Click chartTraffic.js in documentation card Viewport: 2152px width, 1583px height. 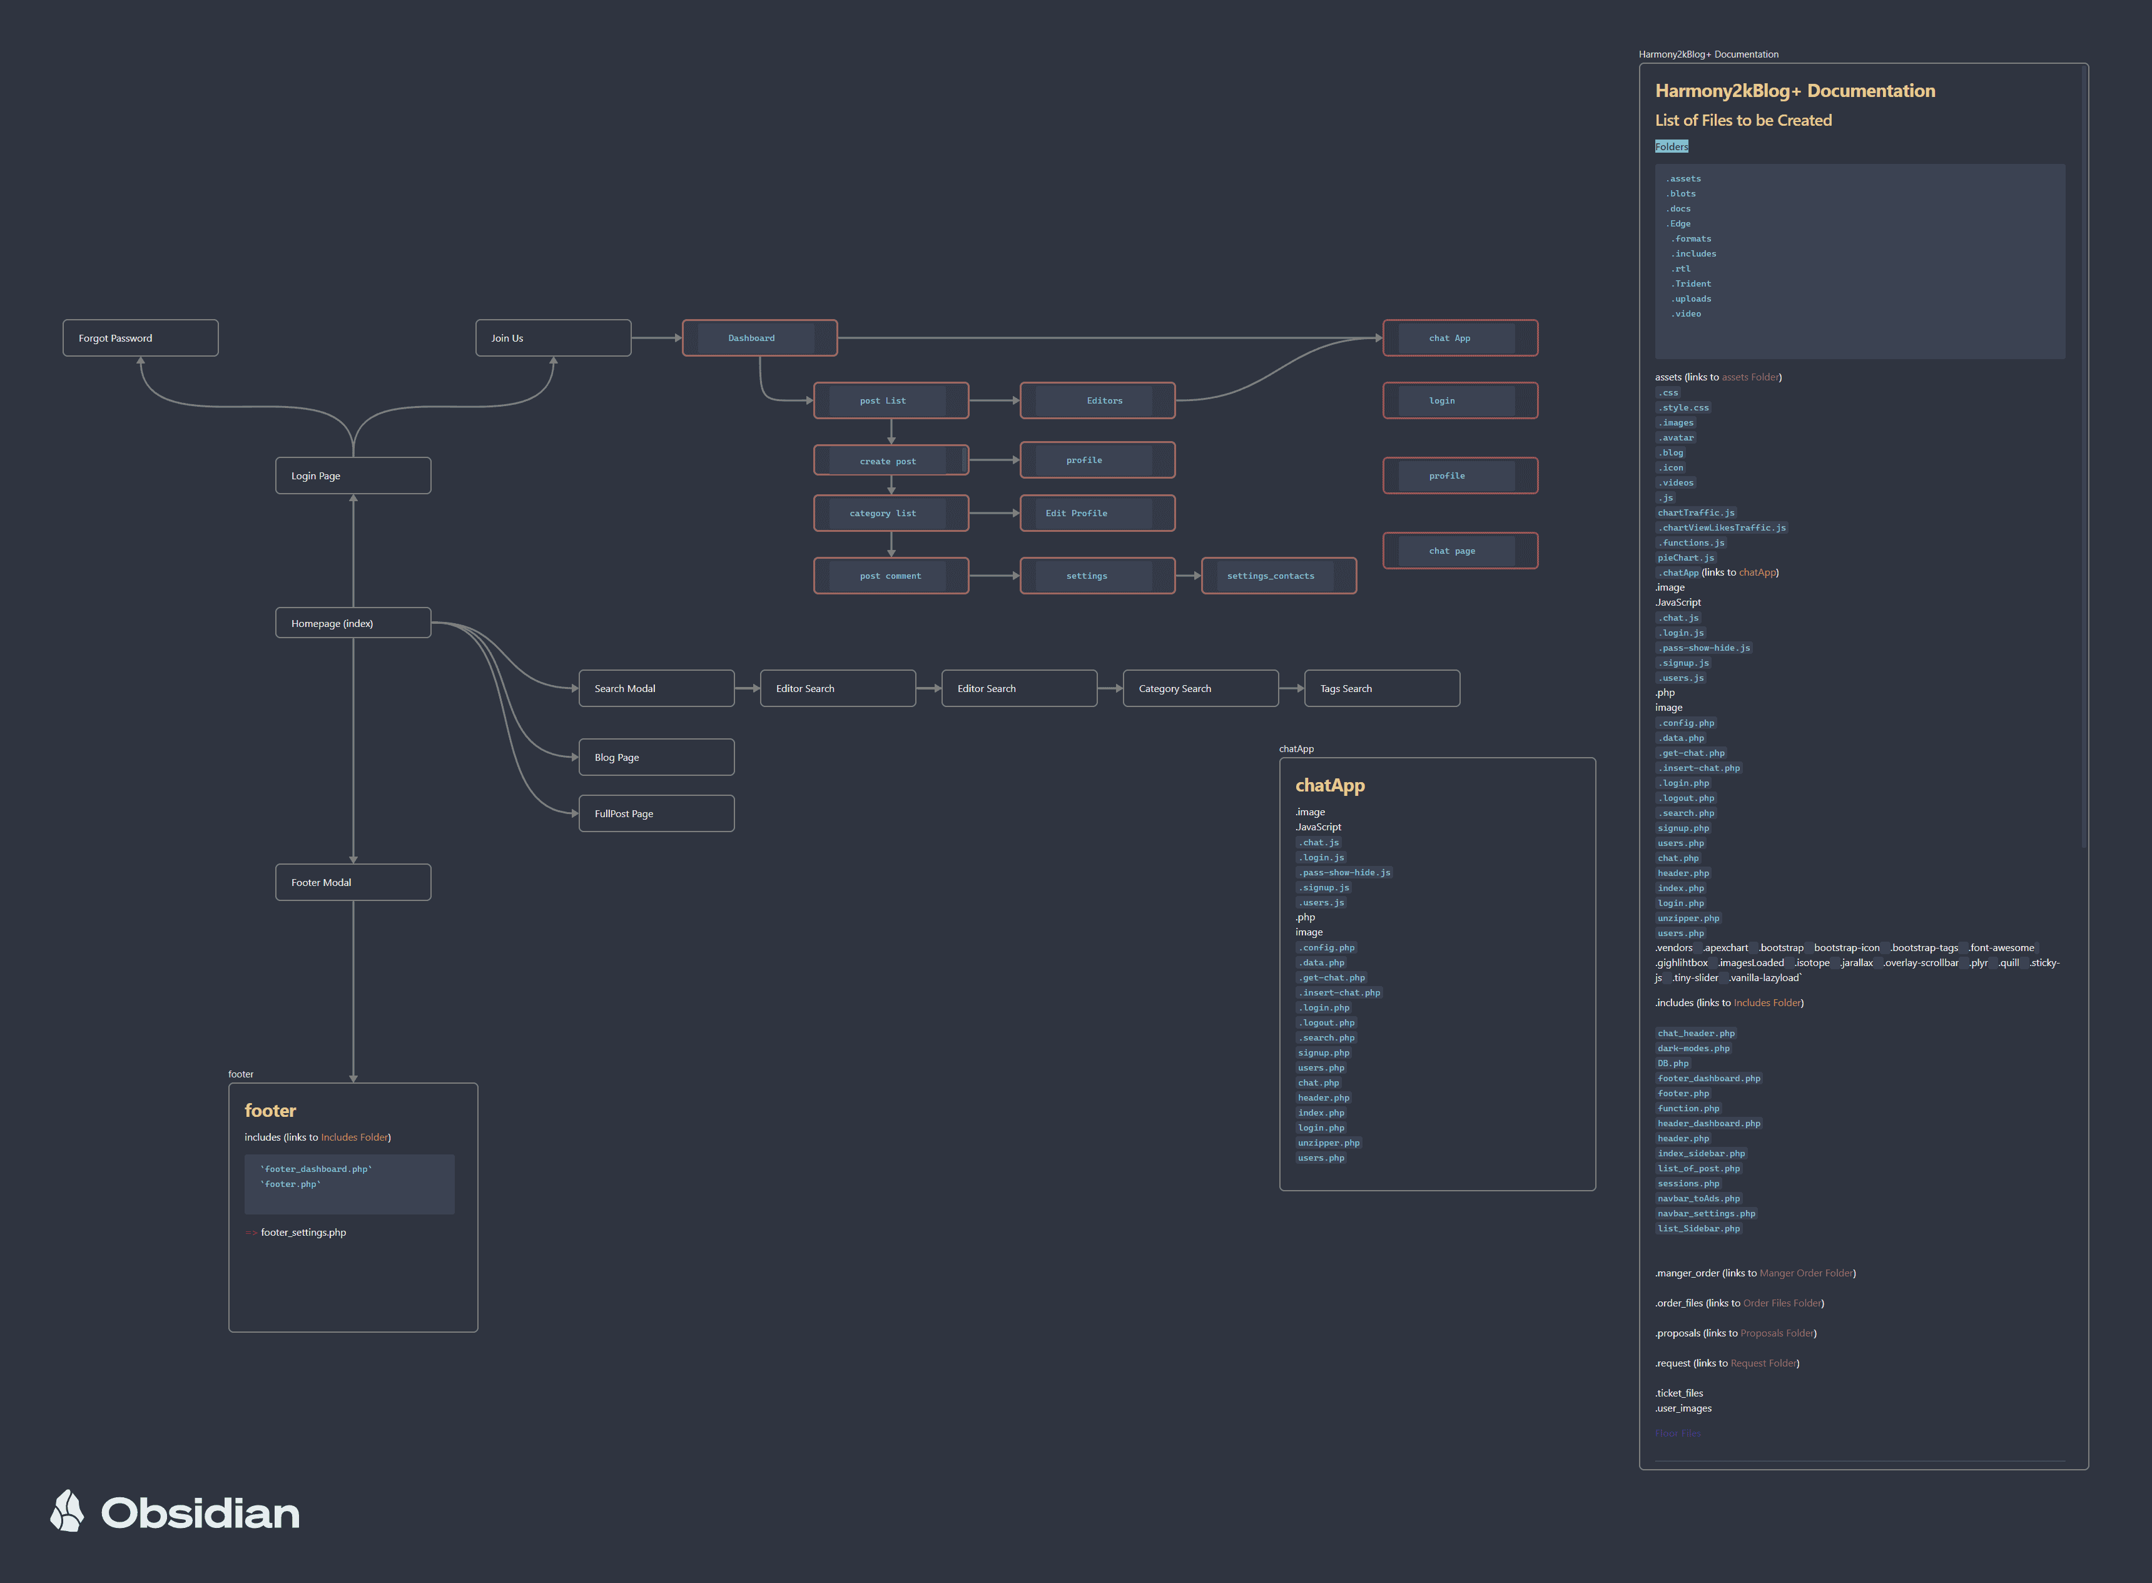pos(1696,512)
